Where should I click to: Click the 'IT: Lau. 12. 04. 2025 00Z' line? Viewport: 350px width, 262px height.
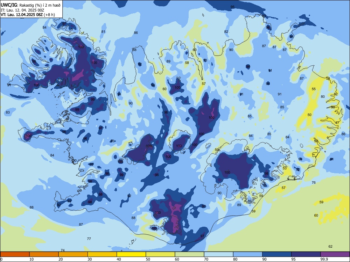[22, 10]
